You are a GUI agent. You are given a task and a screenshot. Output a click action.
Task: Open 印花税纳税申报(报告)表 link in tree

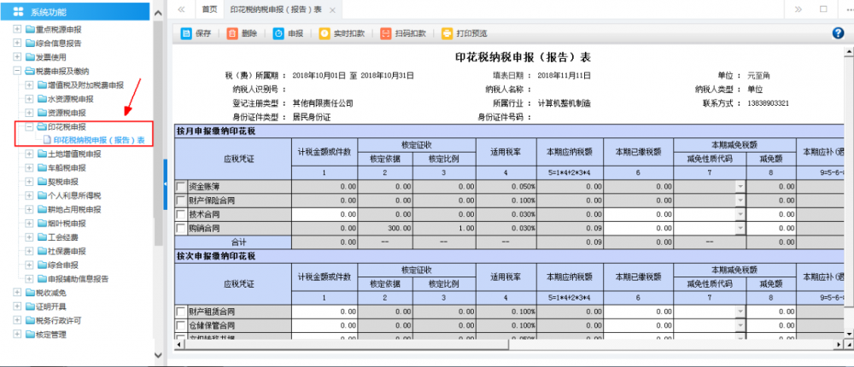pyautogui.click(x=99, y=141)
